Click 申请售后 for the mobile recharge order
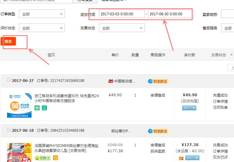The height and width of the screenshot is (162, 234). pyautogui.click(x=158, y=95)
